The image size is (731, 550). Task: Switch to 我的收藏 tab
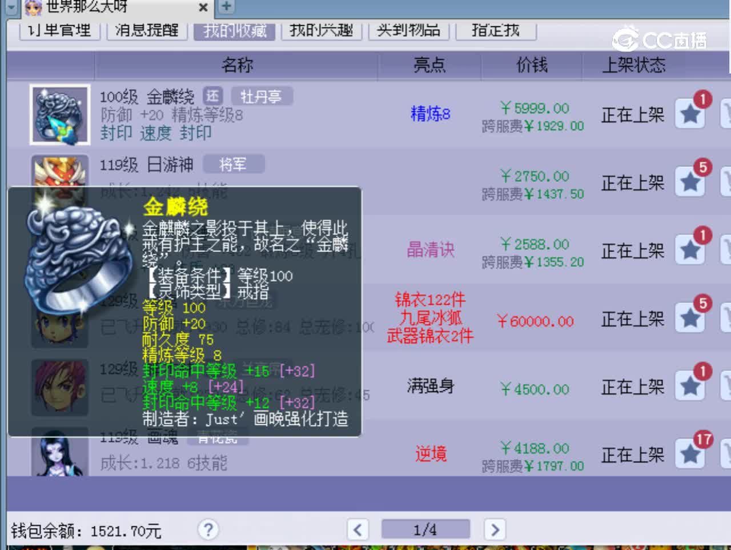(235, 30)
